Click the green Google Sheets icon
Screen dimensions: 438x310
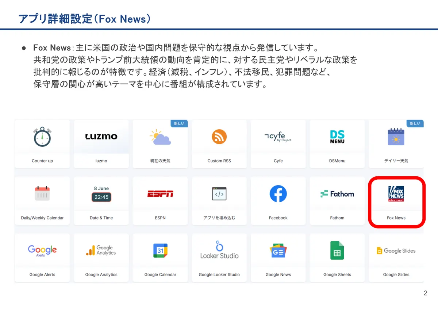click(337, 250)
